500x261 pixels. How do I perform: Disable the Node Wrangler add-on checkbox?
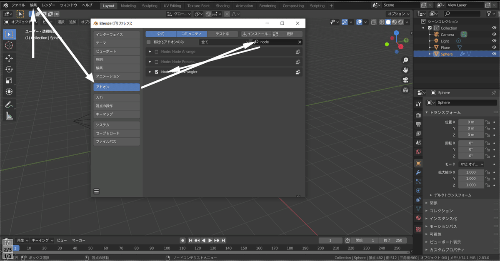[x=157, y=72]
